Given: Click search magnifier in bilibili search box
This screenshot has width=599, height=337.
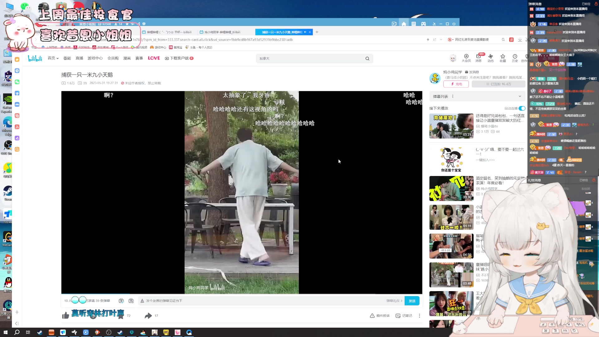Looking at the screenshot, I should point(367,59).
